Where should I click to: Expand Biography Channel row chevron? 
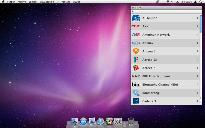coord(197,84)
